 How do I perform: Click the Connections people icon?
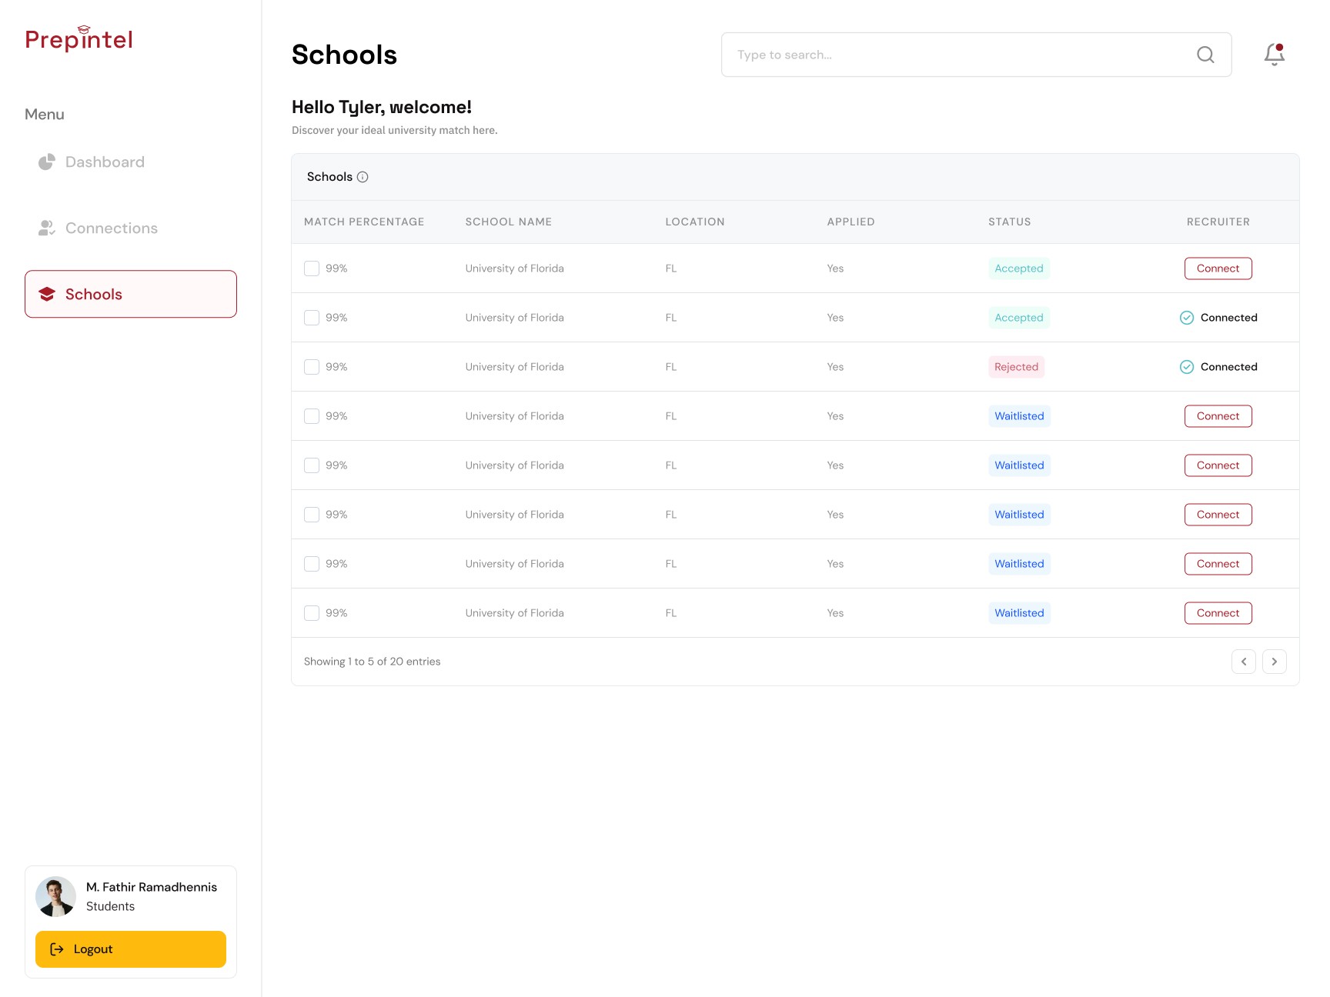pyautogui.click(x=47, y=228)
